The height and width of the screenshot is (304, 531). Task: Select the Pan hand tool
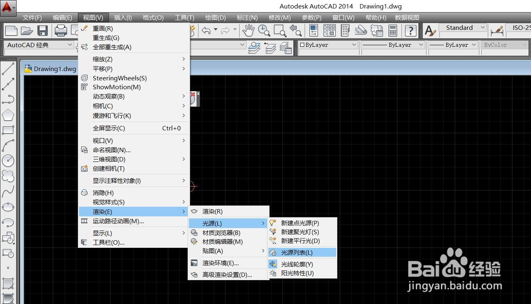[248, 30]
